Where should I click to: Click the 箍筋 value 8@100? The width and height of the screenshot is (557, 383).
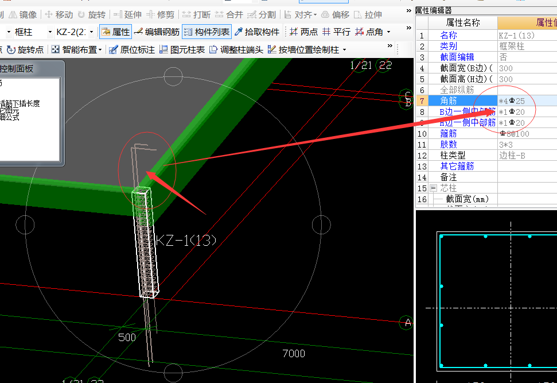pos(527,134)
